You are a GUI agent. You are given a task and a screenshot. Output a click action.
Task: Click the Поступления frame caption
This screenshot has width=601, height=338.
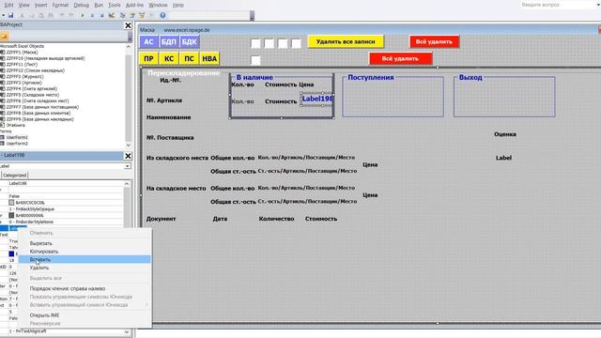[371, 77]
